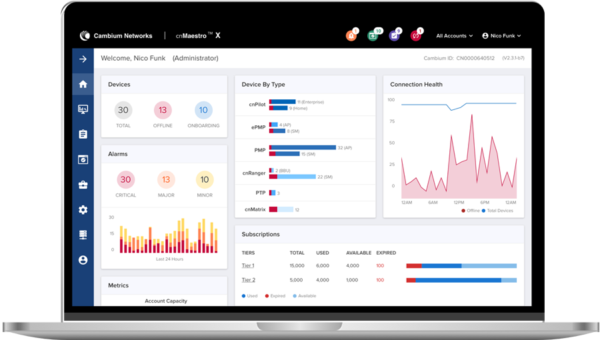This screenshot has height=340, width=600.
Task: Open settings gear in sidebar
Action: click(x=83, y=210)
